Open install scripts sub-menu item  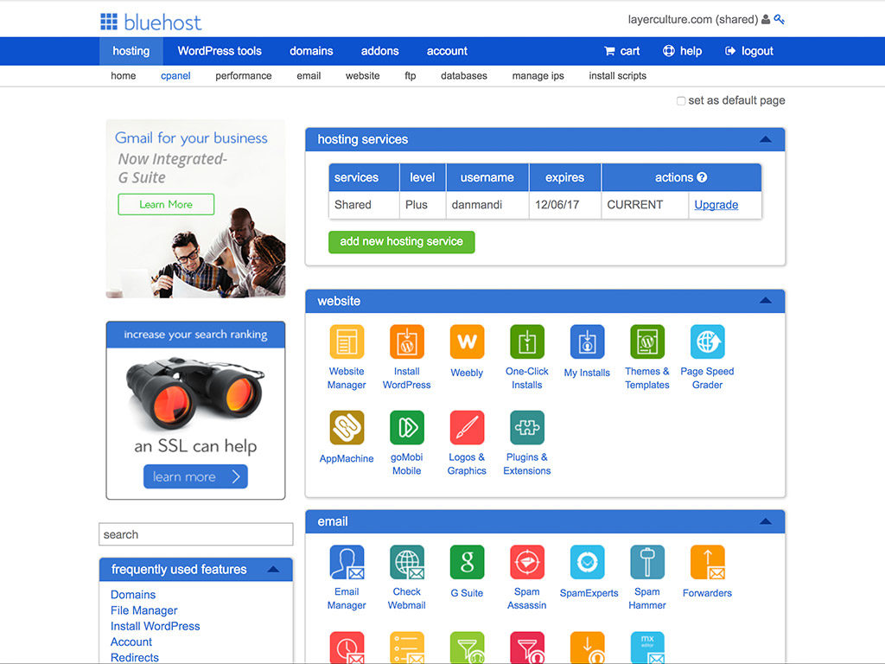pos(617,76)
